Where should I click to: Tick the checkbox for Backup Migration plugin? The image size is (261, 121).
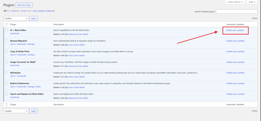(7, 41)
